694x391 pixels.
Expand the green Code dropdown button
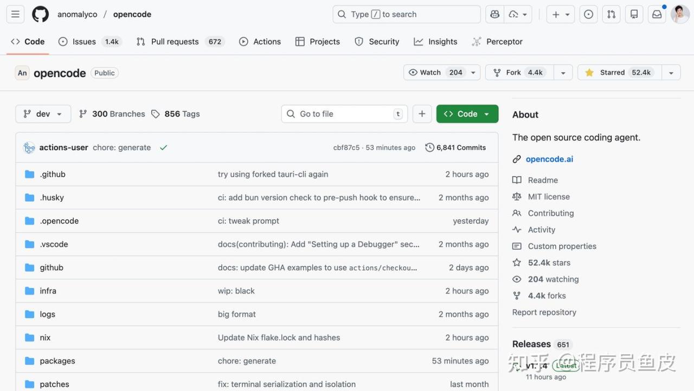467,114
